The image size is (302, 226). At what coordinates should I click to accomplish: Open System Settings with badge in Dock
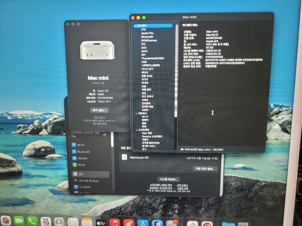click(x=171, y=224)
